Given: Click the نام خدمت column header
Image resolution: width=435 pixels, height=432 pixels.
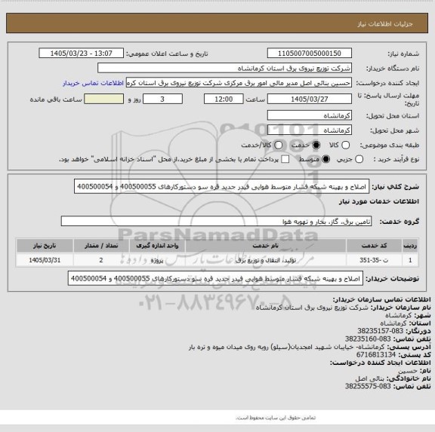Looking at the screenshot, I should (266, 246).
